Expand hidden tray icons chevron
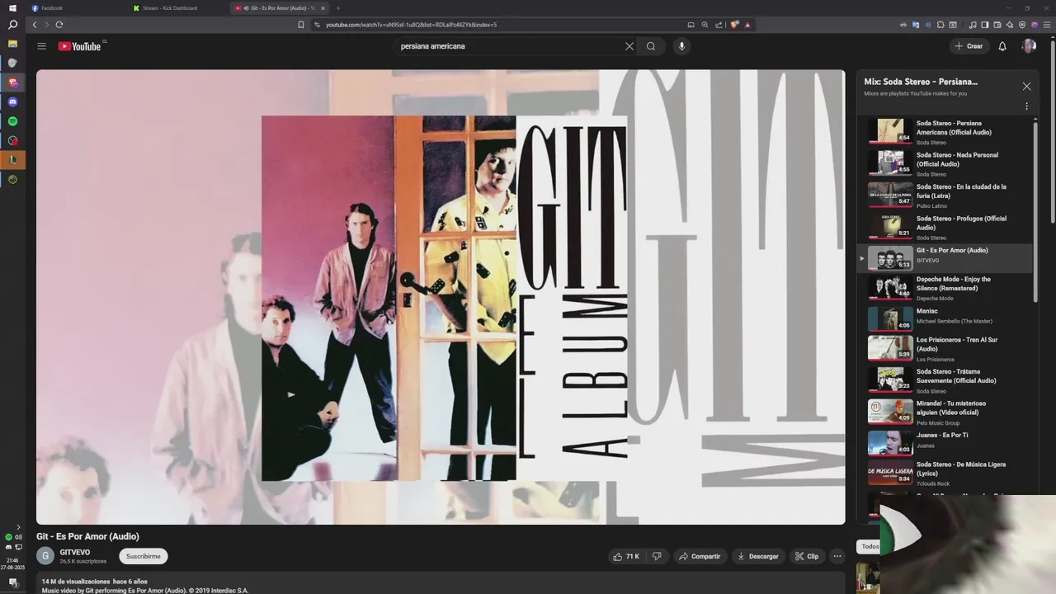The width and height of the screenshot is (1056, 594). [x=18, y=526]
